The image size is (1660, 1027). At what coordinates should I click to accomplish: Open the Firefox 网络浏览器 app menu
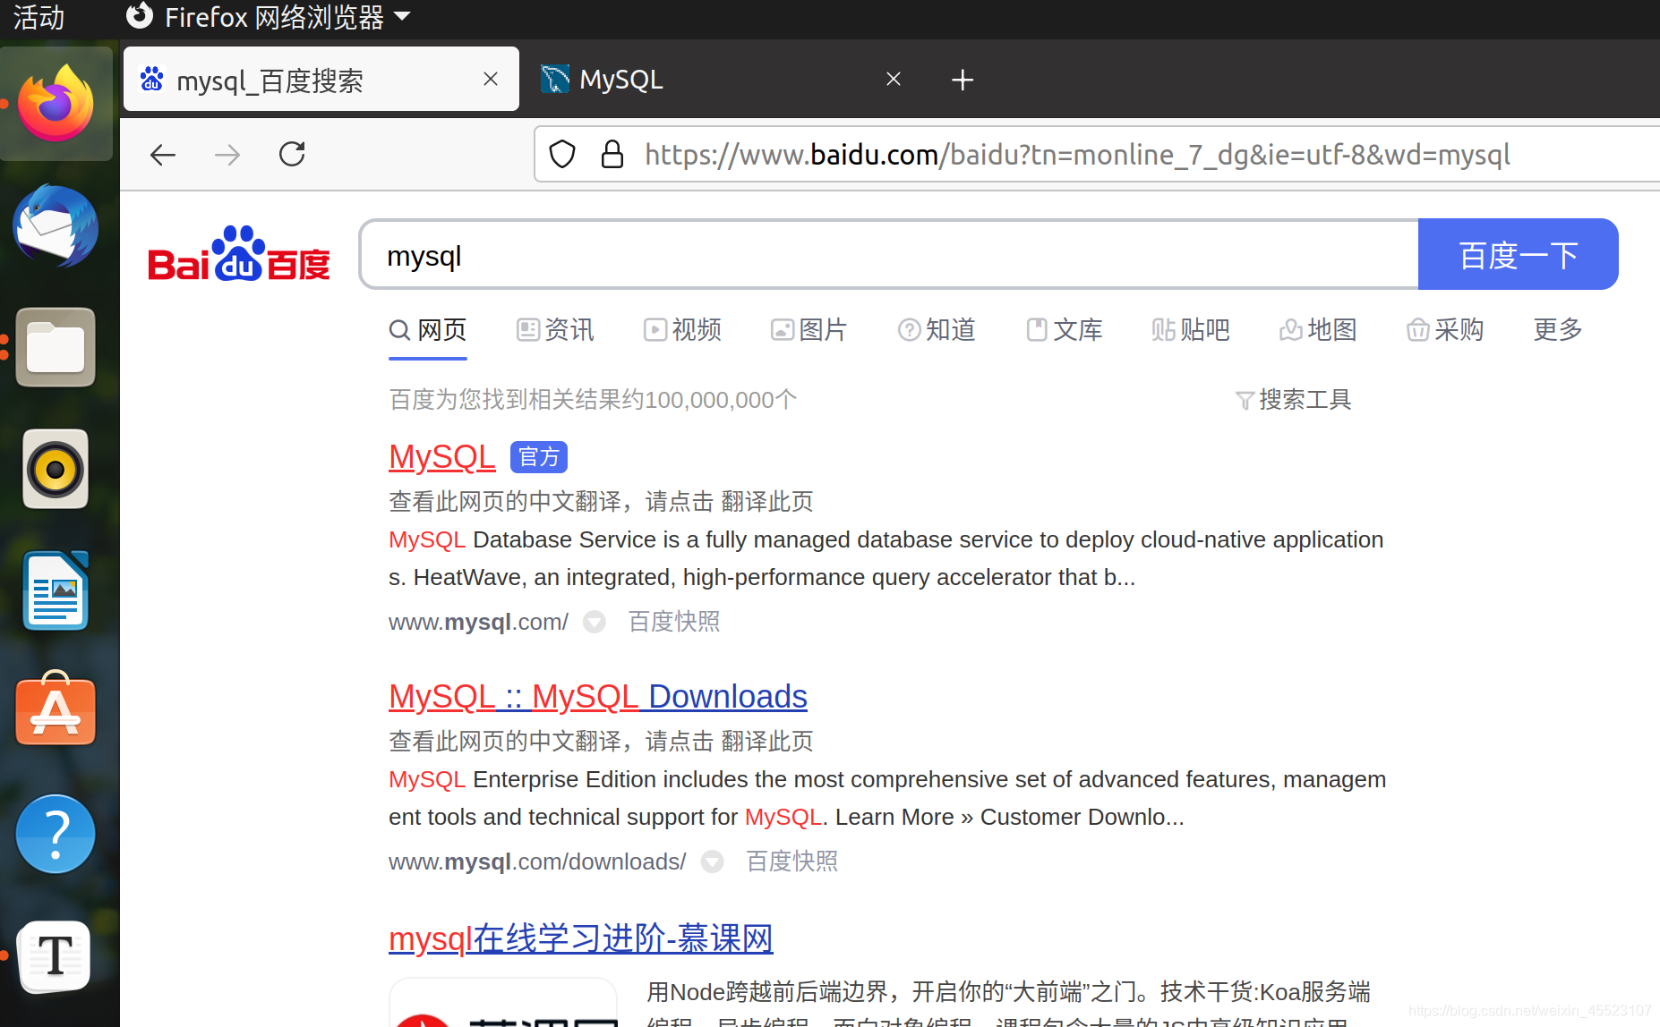268,16
